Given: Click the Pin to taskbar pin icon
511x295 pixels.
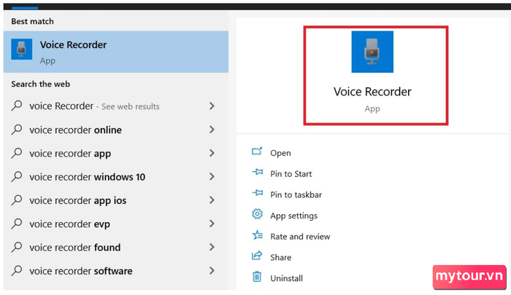Looking at the screenshot, I should [258, 193].
